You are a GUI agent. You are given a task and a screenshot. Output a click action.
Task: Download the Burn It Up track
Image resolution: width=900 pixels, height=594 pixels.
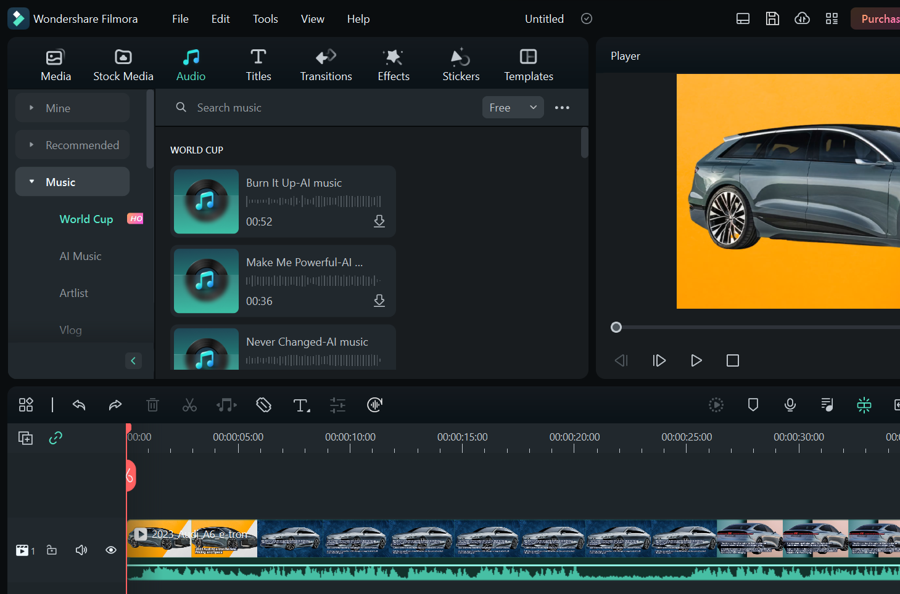tap(379, 221)
